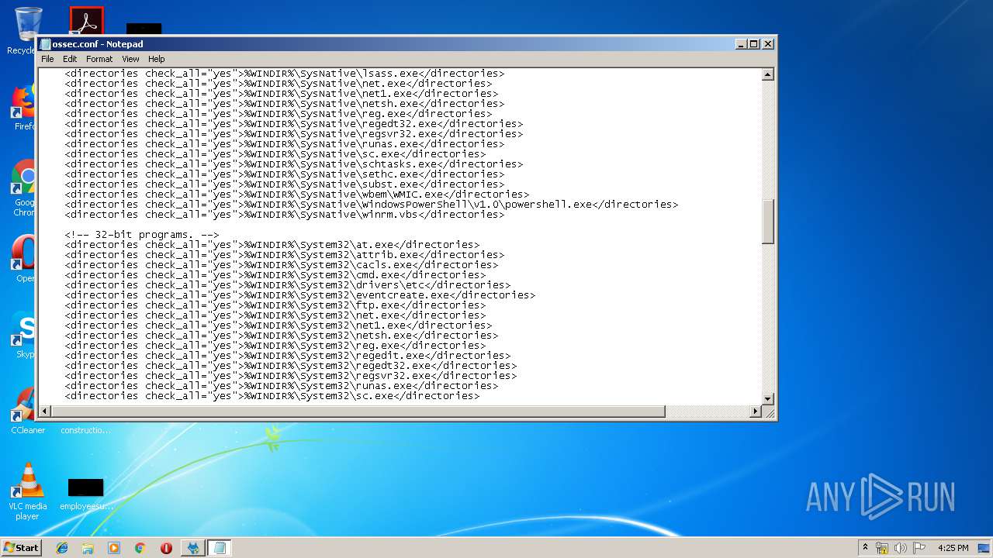Click horizontal scrollbar left arrow

[x=45, y=412]
